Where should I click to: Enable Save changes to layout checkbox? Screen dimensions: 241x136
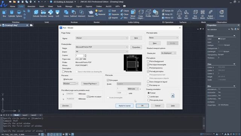(148, 82)
